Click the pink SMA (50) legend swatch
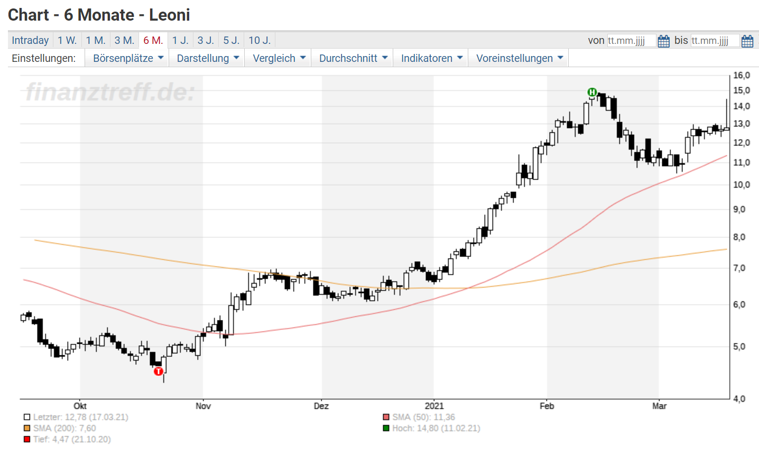The height and width of the screenshot is (459, 759). pos(386,417)
